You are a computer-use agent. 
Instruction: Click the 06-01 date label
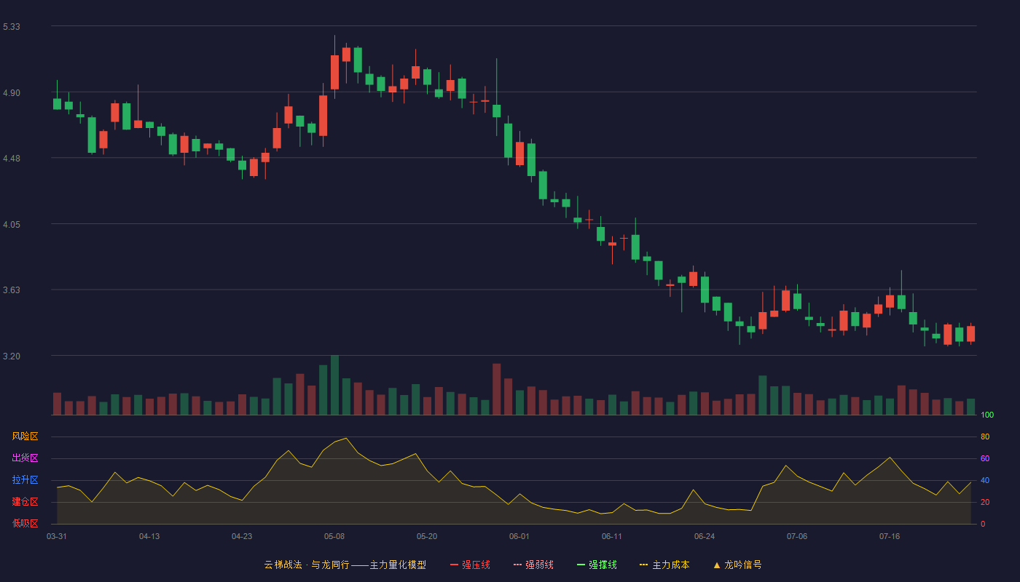(x=519, y=536)
